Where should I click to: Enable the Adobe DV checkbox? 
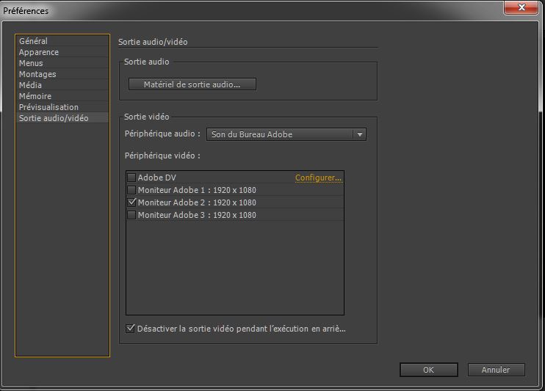[x=131, y=178]
